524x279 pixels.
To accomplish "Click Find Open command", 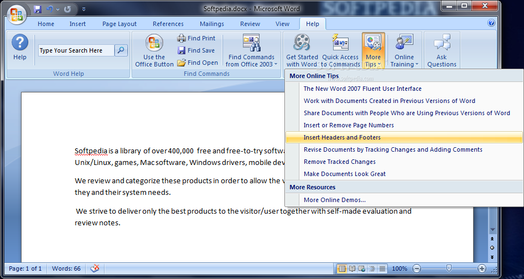I will point(198,63).
